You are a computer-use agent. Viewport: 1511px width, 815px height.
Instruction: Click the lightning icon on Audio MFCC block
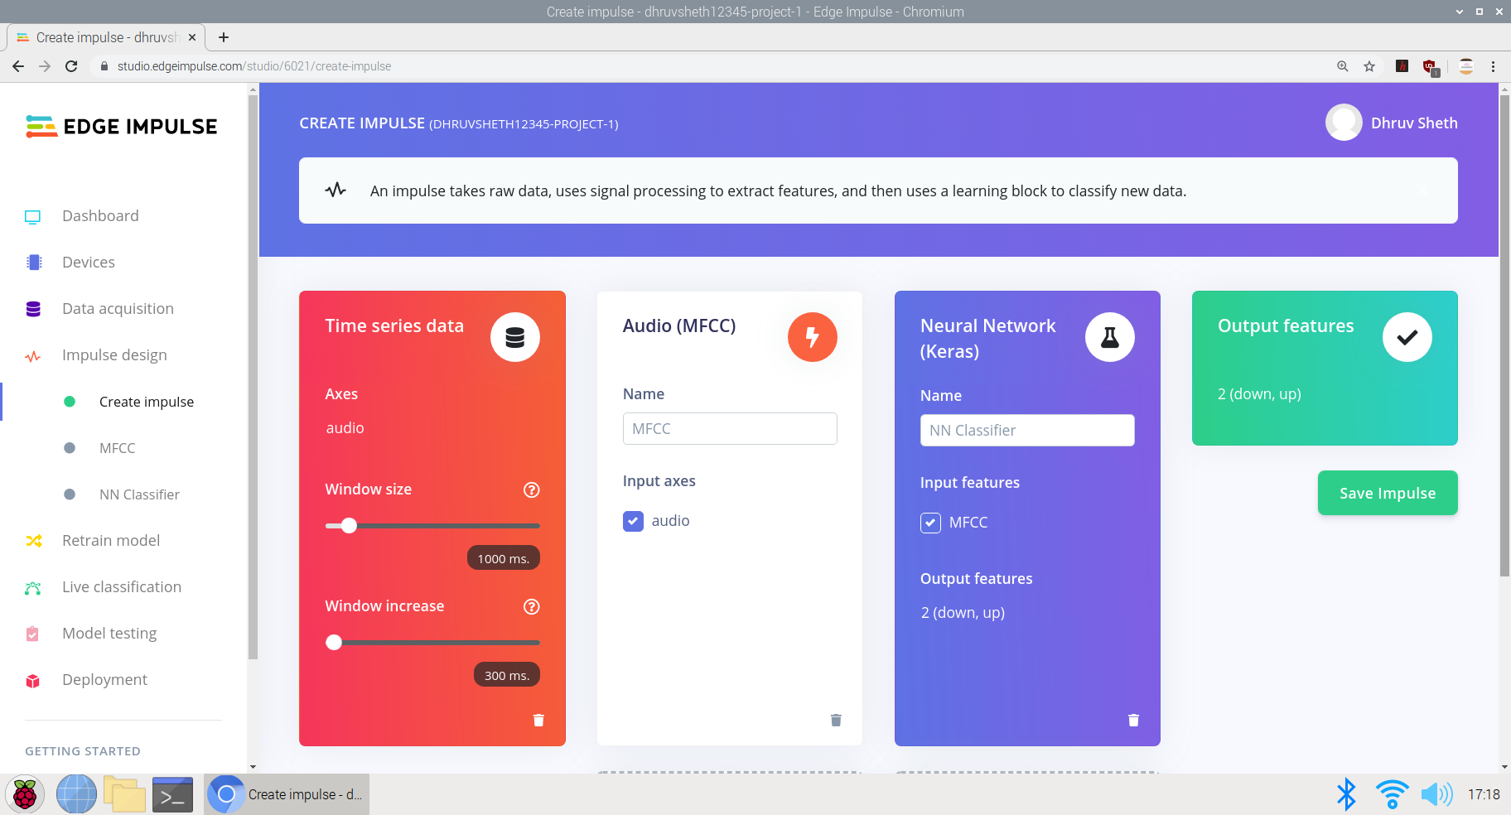click(x=812, y=337)
